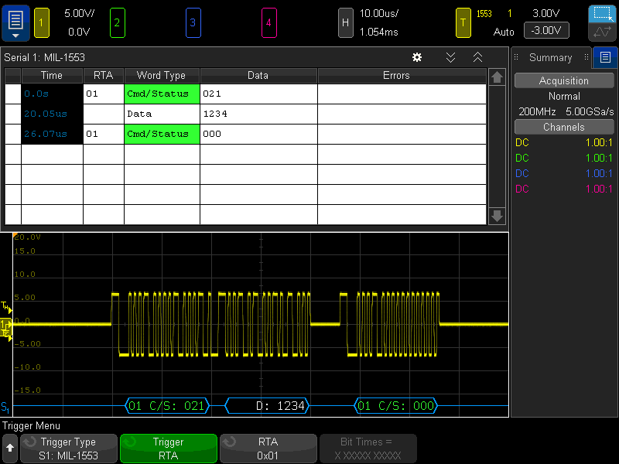619x464 pixels.
Task: Click the Acquisition summary button
Action: [564, 80]
